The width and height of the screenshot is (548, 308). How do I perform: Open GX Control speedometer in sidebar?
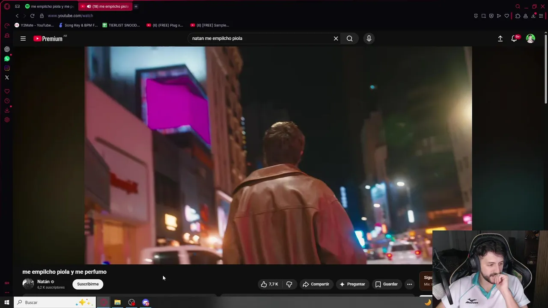point(7,26)
